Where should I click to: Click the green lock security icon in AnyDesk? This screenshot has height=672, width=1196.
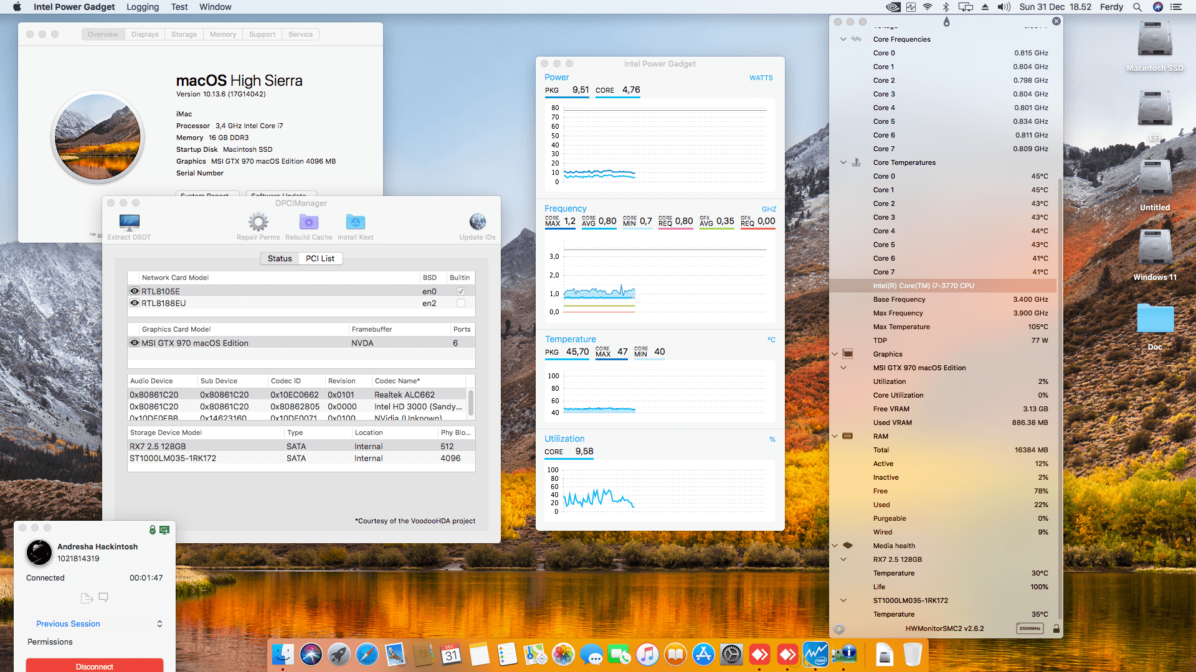point(152,530)
